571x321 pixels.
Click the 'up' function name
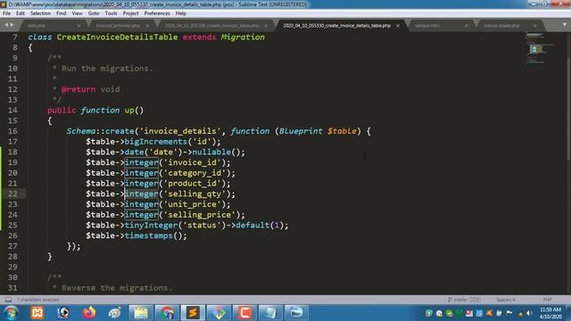click(x=129, y=111)
